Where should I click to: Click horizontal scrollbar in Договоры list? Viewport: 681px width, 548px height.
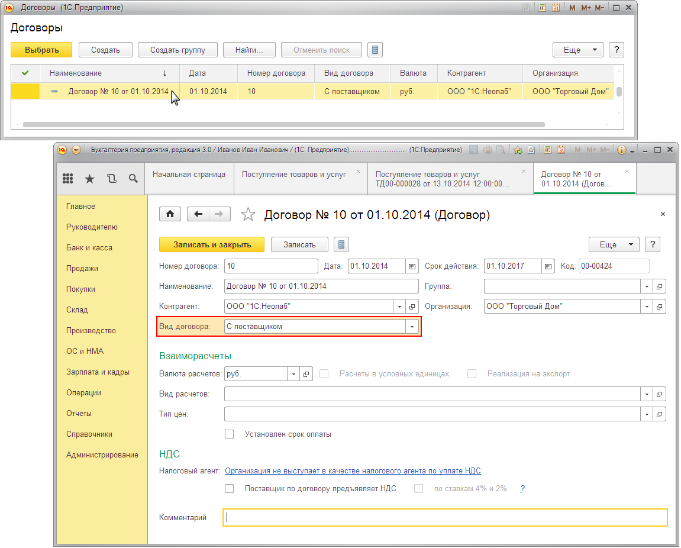(284, 125)
